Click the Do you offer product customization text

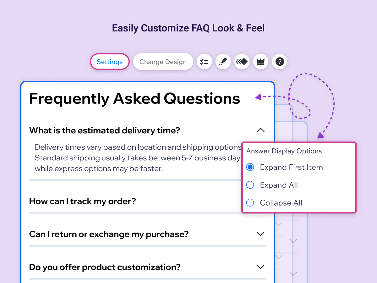105,267
